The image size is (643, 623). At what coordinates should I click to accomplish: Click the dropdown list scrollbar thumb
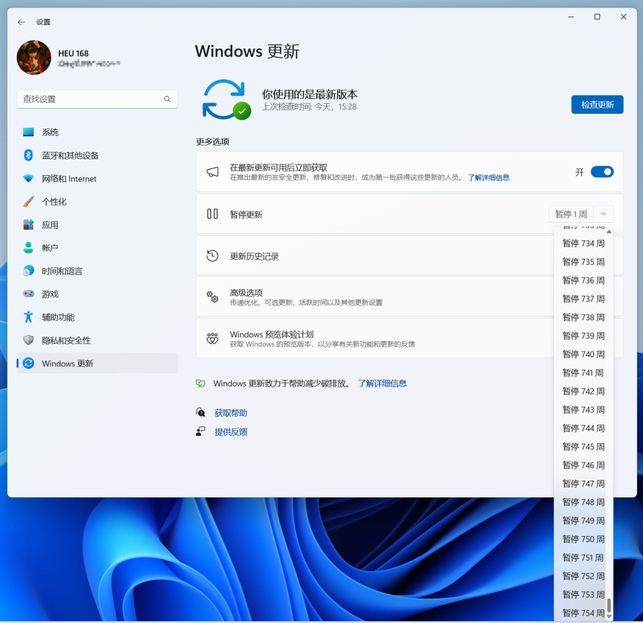[609, 605]
